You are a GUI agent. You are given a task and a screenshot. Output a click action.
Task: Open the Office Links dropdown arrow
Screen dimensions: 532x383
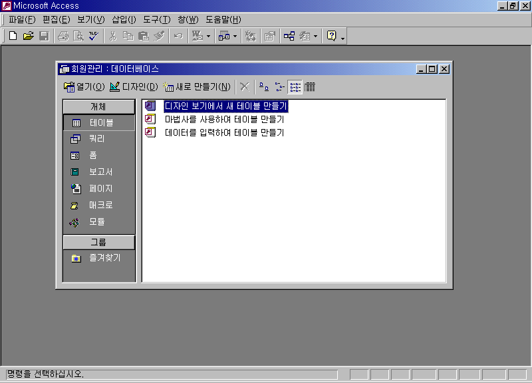208,36
